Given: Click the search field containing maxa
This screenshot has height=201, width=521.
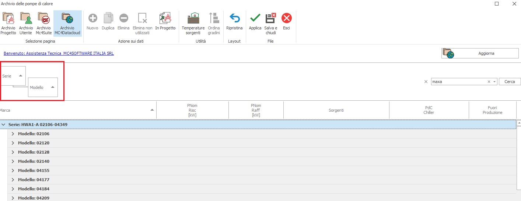Looking at the screenshot, I should pyautogui.click(x=458, y=82).
